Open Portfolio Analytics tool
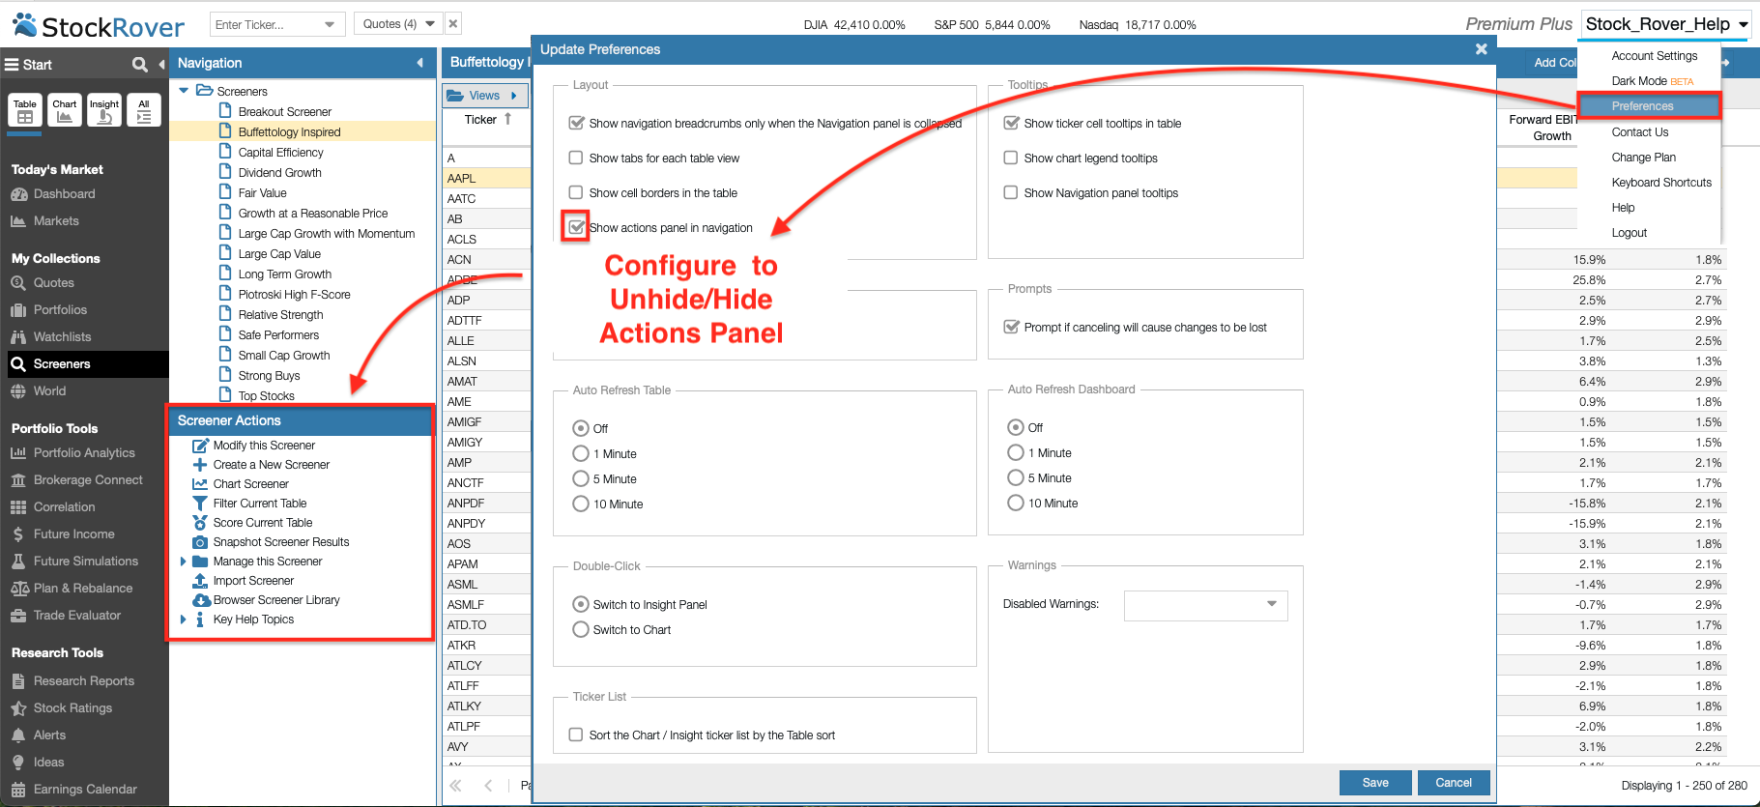Screen dimensions: 1760x807 tap(84, 453)
